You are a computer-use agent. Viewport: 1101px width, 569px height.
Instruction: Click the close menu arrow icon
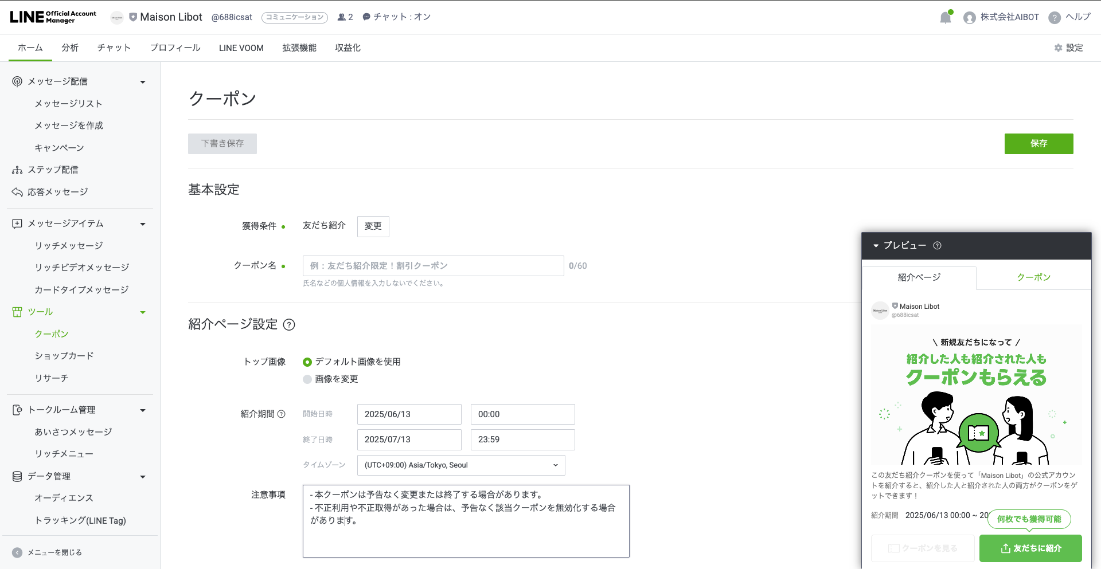(x=17, y=552)
